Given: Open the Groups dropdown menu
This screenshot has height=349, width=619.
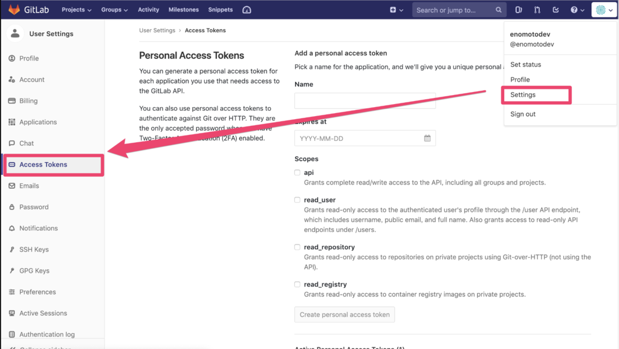Looking at the screenshot, I should click(114, 10).
